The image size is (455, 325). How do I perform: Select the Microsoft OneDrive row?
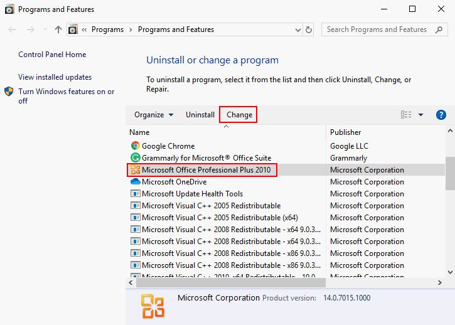point(286,182)
